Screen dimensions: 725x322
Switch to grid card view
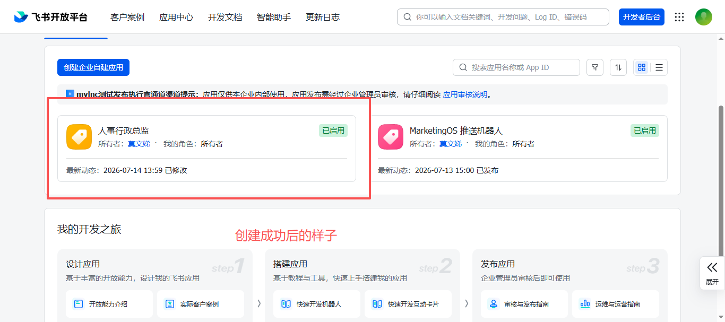(x=642, y=67)
